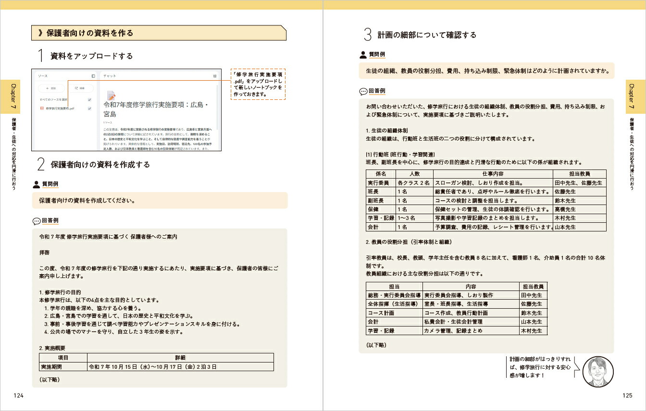Image resolution: width=646 pixels, height=411 pixels.
Task: Click the person icon beside 質問例 on page 125
Action: (363, 55)
